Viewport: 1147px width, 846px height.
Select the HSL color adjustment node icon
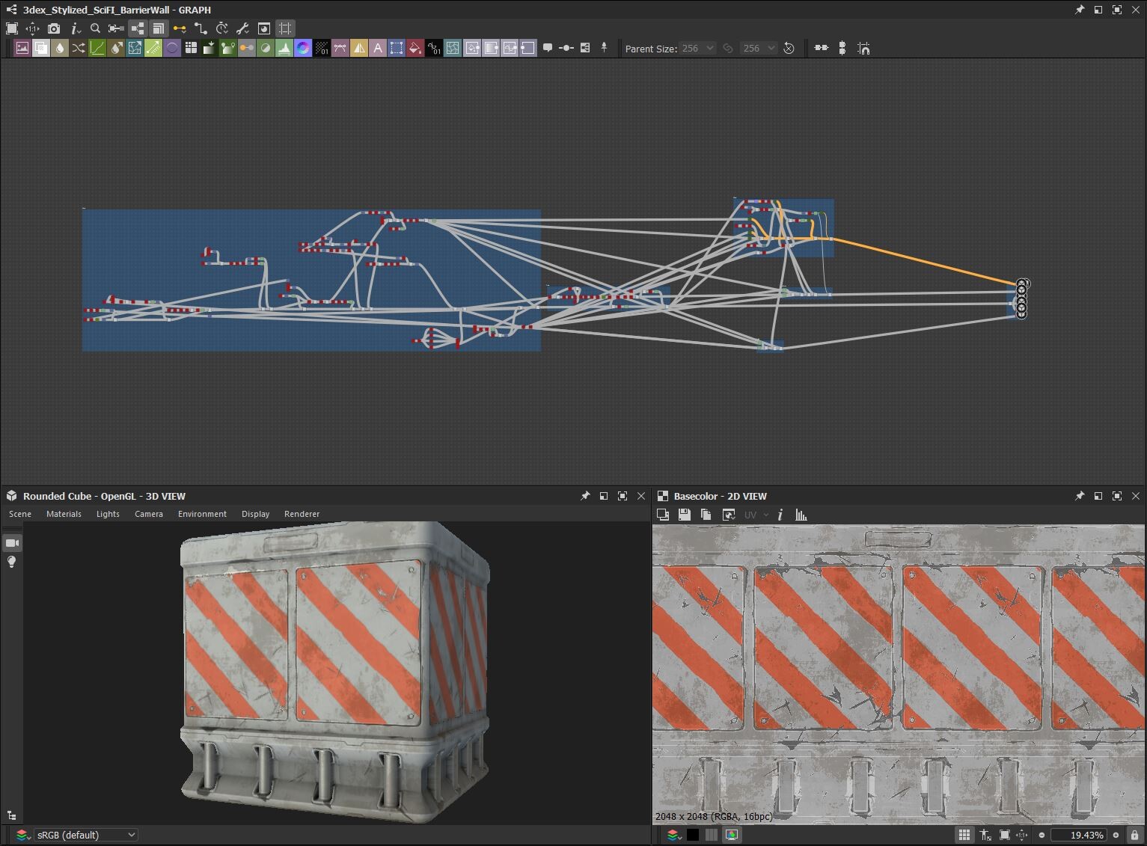[x=302, y=48]
